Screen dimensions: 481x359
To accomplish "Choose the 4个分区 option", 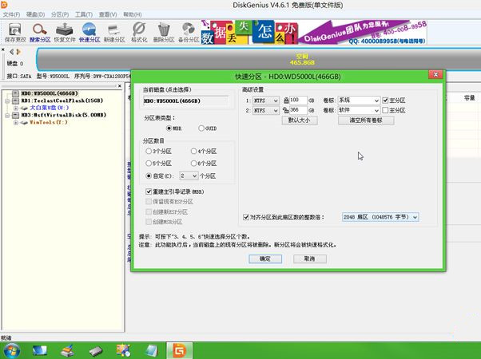I will point(193,151).
